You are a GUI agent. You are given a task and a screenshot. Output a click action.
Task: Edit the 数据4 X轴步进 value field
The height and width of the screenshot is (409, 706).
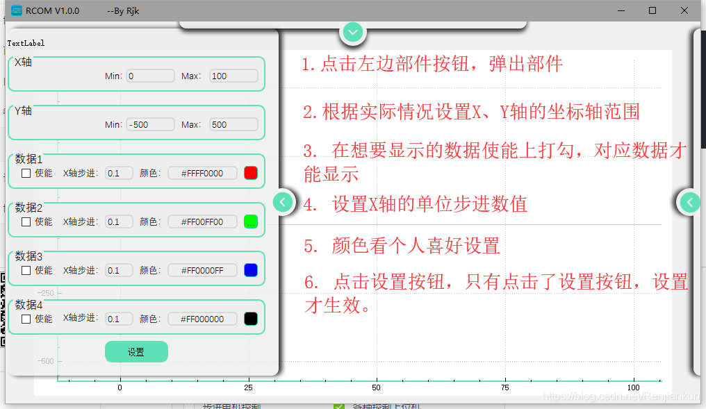tap(119, 319)
